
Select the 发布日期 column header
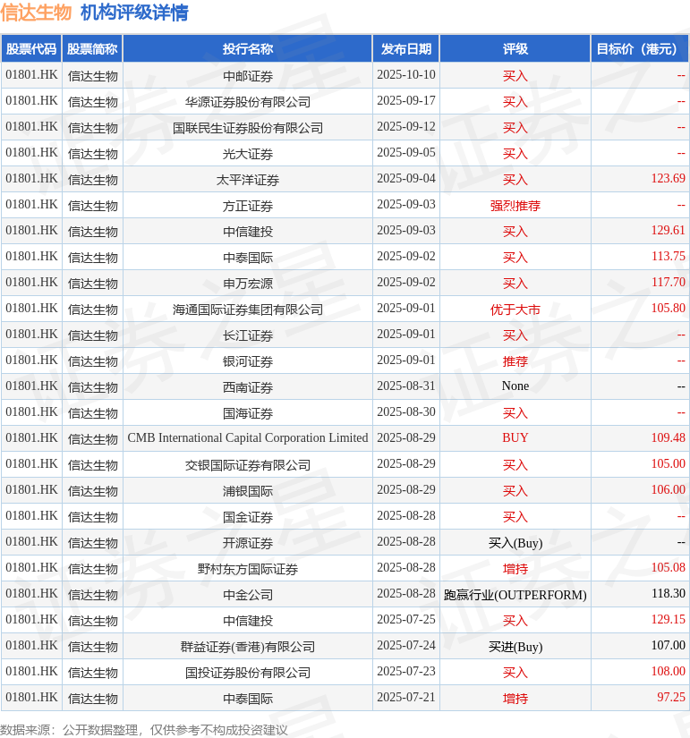(406, 49)
